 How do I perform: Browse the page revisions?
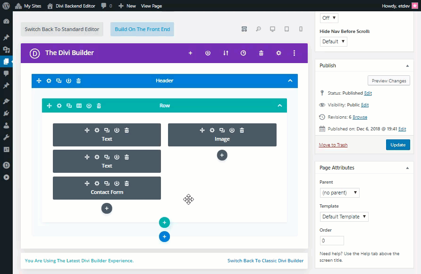[x=360, y=117]
